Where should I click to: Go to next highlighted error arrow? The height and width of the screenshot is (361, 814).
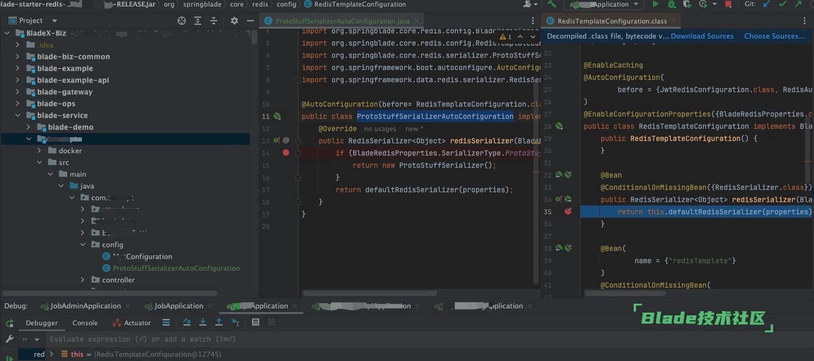click(x=533, y=36)
